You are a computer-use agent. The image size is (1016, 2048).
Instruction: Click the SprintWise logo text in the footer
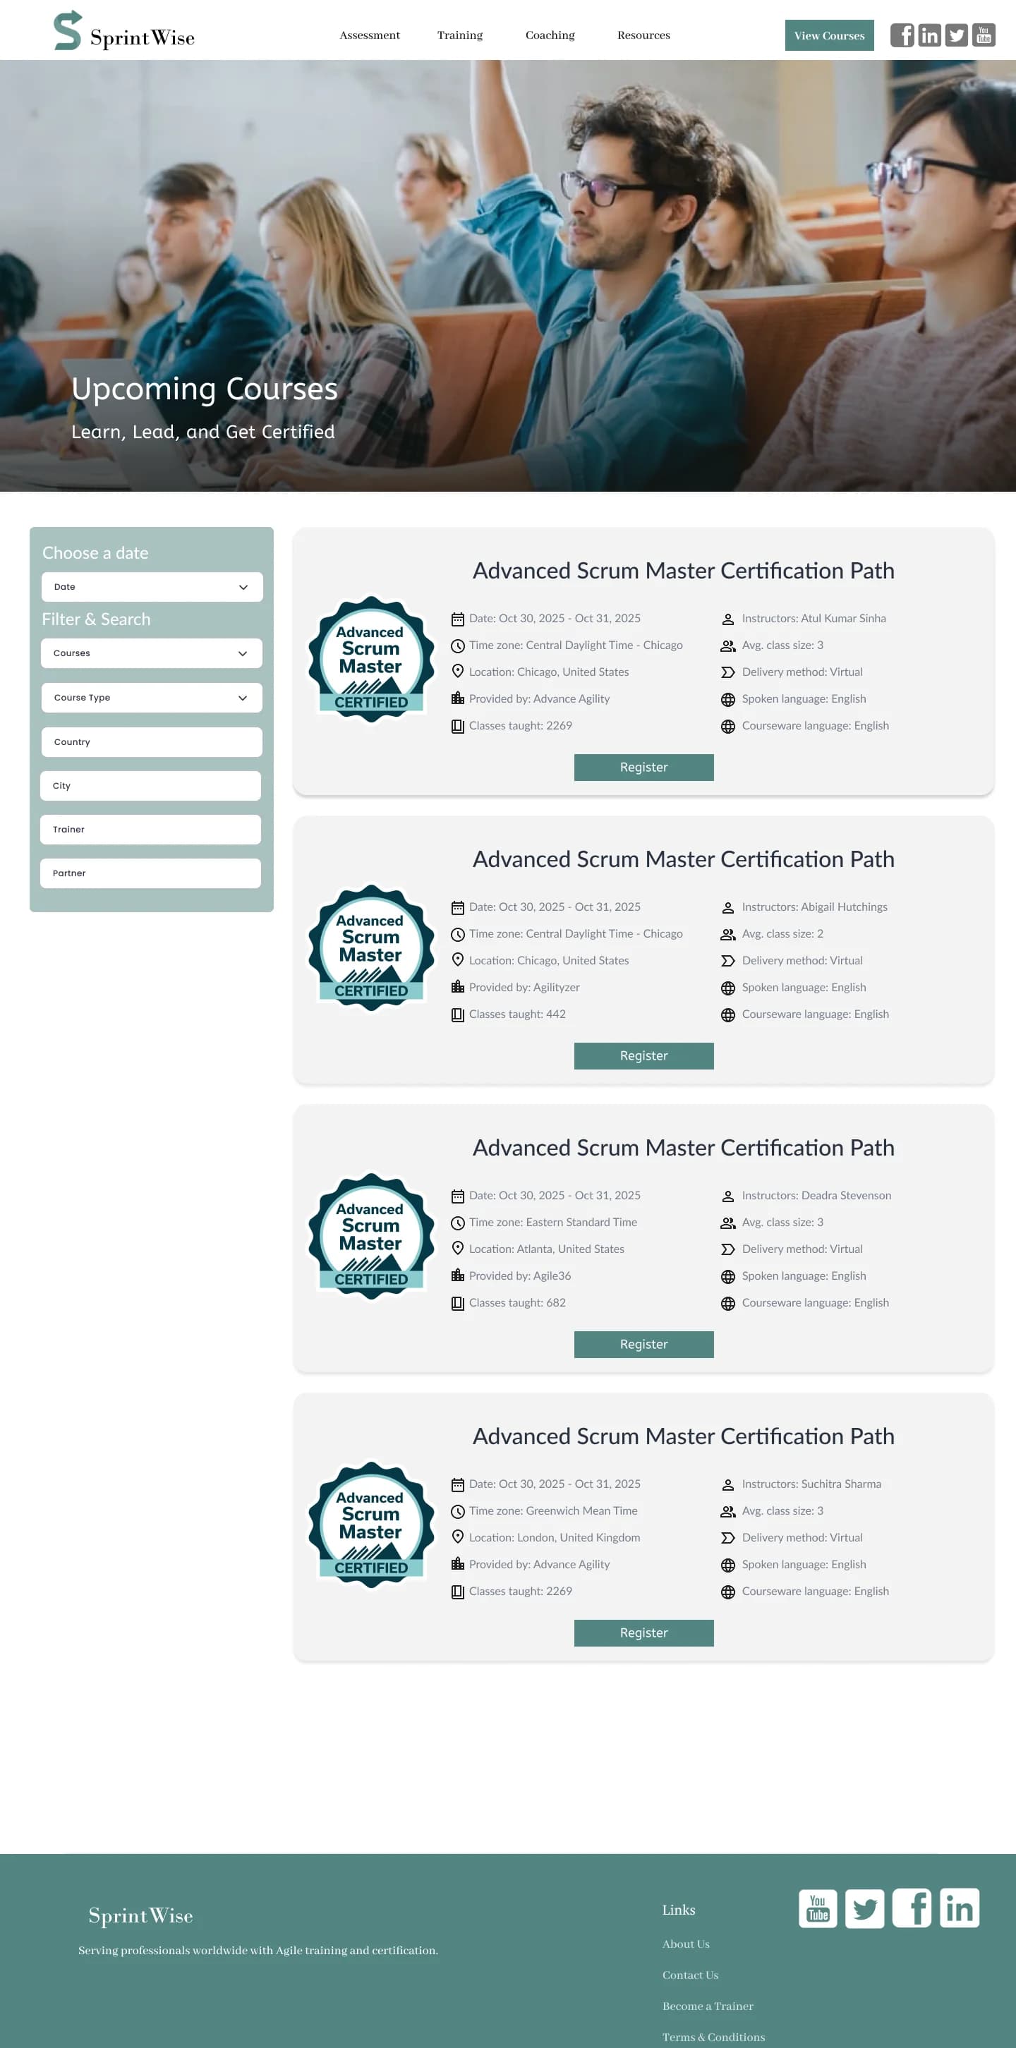click(x=140, y=1916)
